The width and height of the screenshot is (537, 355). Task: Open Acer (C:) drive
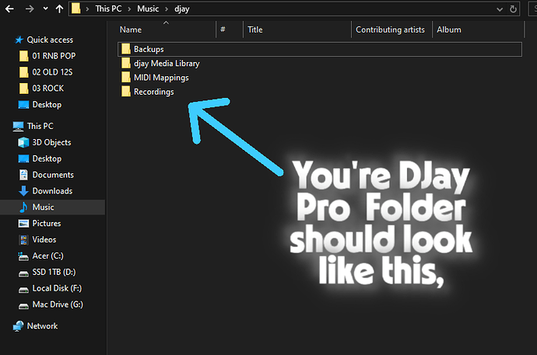click(x=48, y=256)
